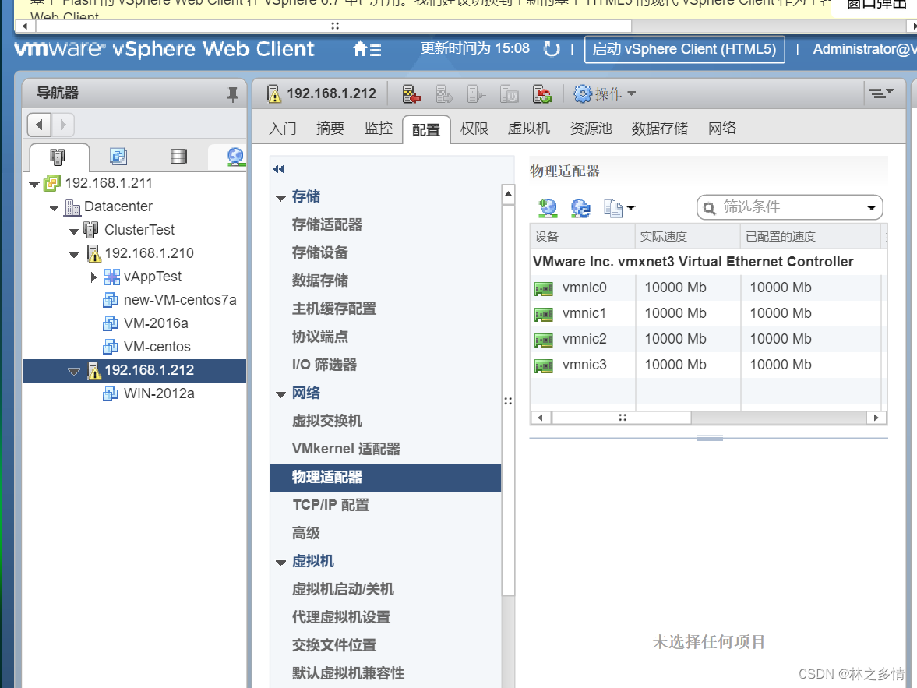Switch to Storage inventory tab
This screenshot has width=917, height=688.
coord(178,156)
